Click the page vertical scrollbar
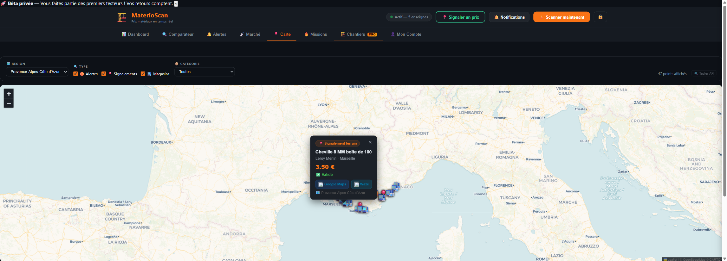The height and width of the screenshot is (261, 727). pos(724,101)
